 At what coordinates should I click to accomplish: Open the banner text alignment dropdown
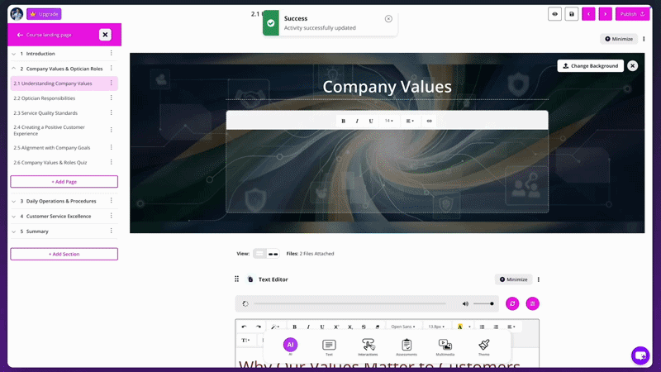[410, 121]
